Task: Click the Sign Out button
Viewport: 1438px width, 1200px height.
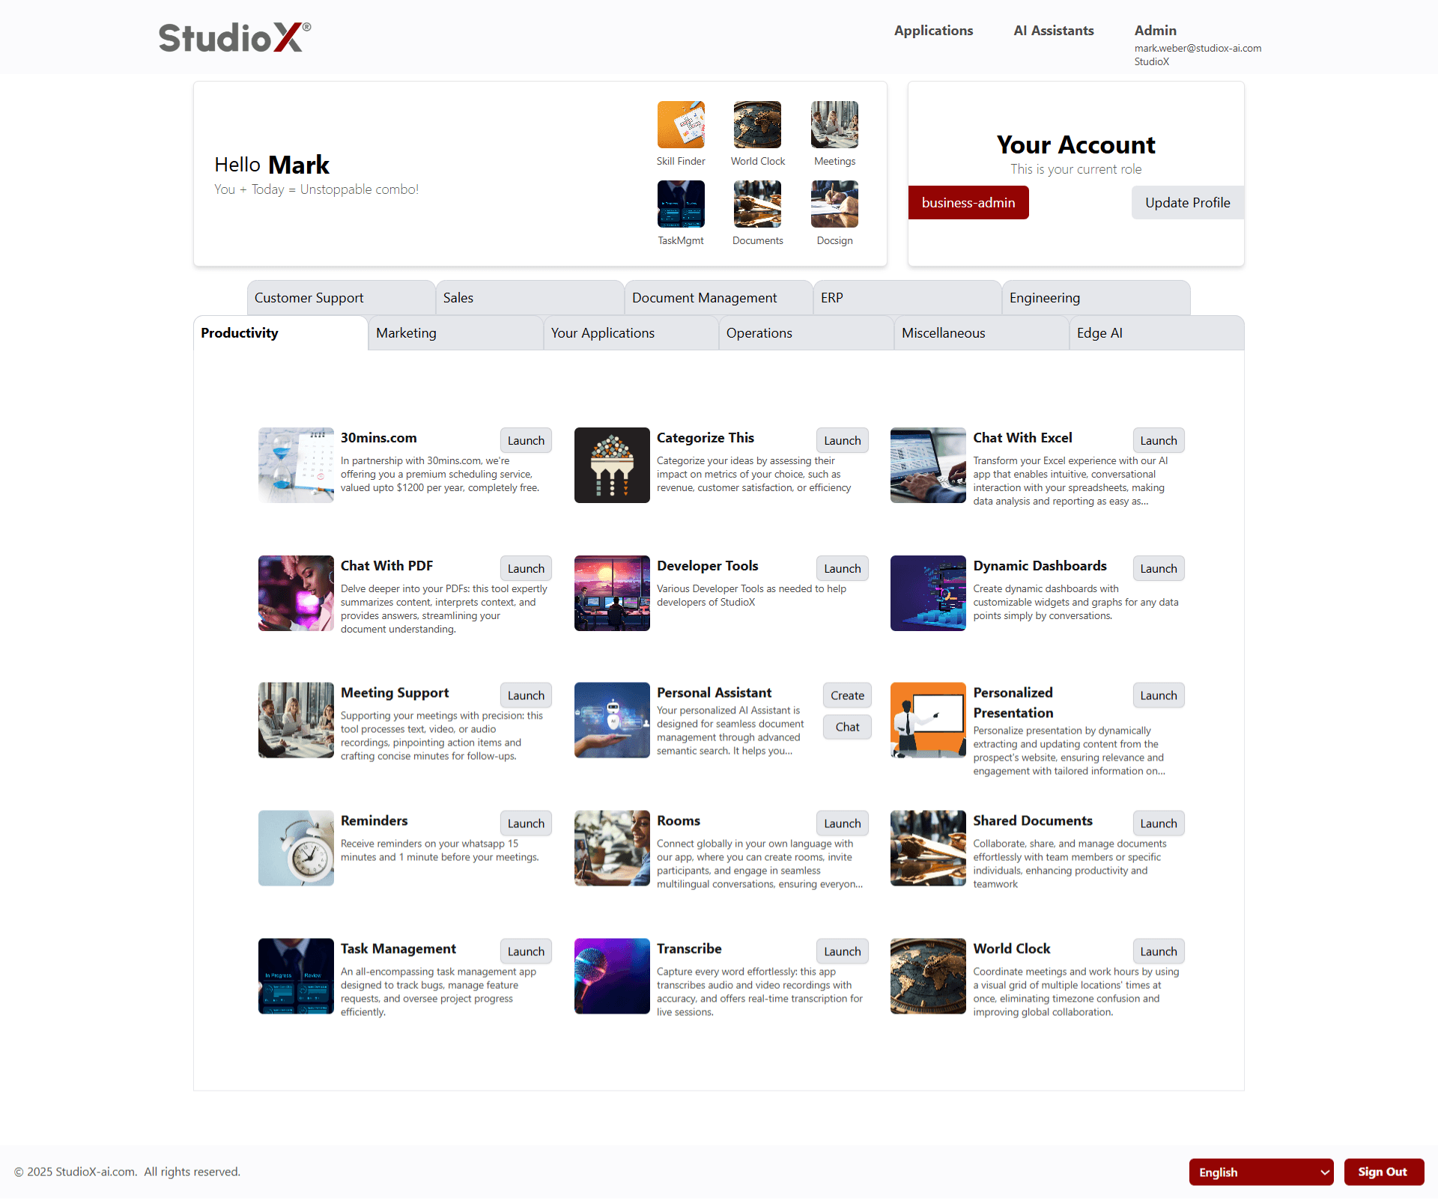Action: [1383, 1172]
